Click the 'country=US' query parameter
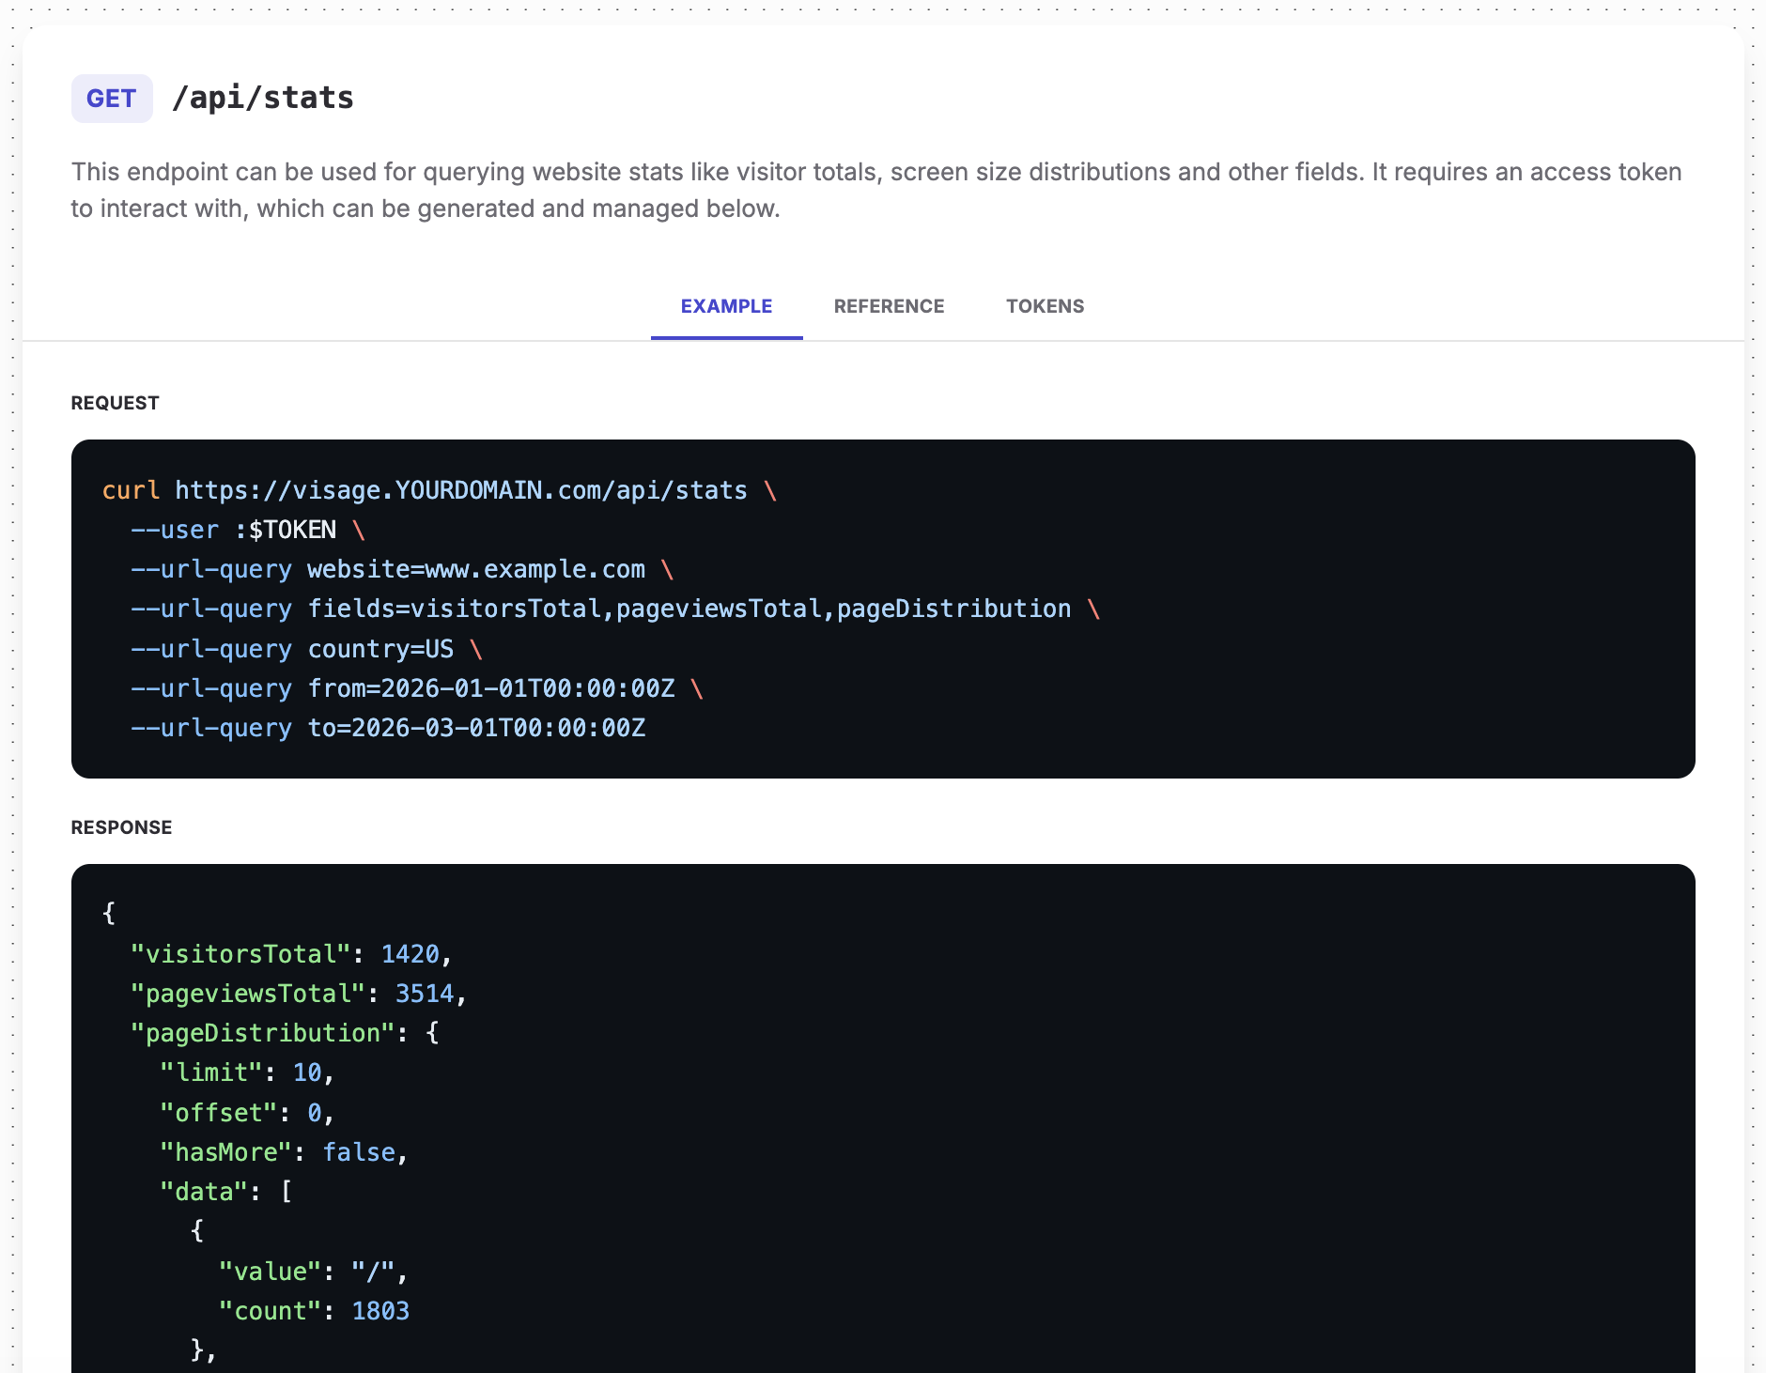The width and height of the screenshot is (1766, 1373). click(x=380, y=649)
